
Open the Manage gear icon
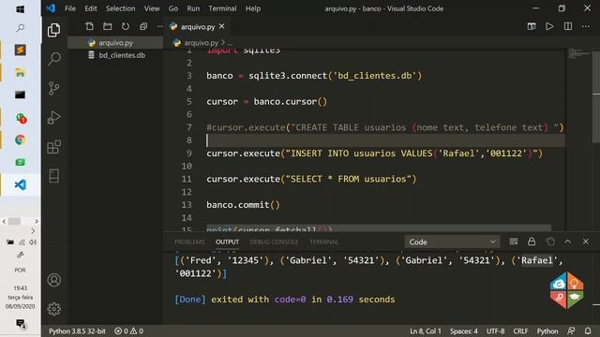click(54, 309)
